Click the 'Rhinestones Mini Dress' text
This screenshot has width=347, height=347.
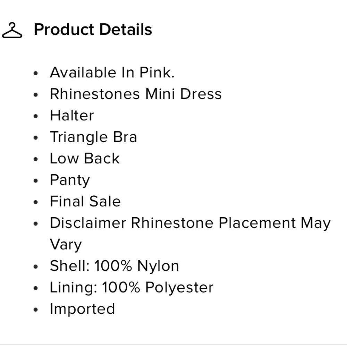click(x=135, y=94)
